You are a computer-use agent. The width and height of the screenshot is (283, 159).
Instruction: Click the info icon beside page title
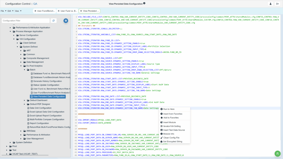click(x=144, y=4)
